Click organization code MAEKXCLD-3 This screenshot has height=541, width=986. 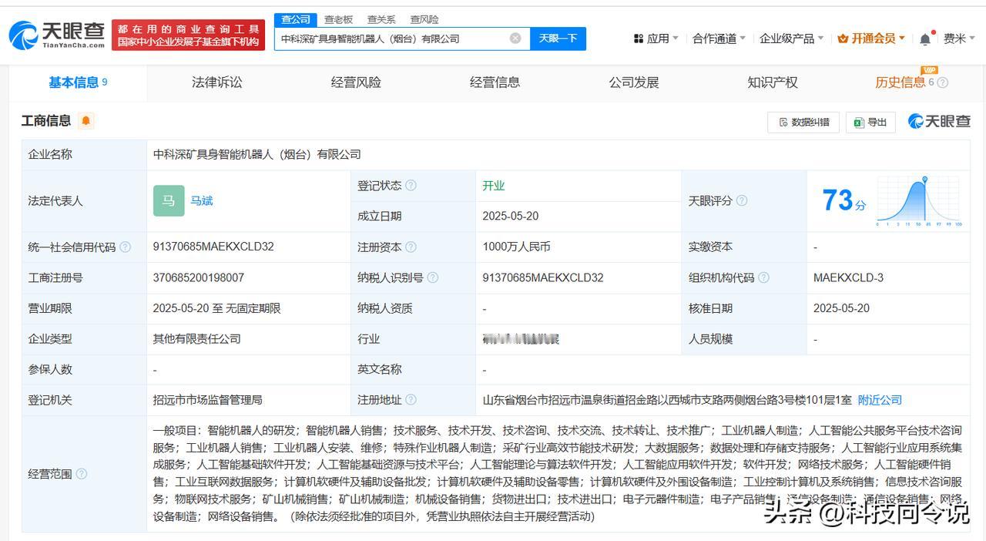pyautogui.click(x=848, y=277)
